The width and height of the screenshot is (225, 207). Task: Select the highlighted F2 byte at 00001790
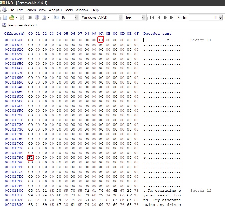pyautogui.click(x=31, y=158)
